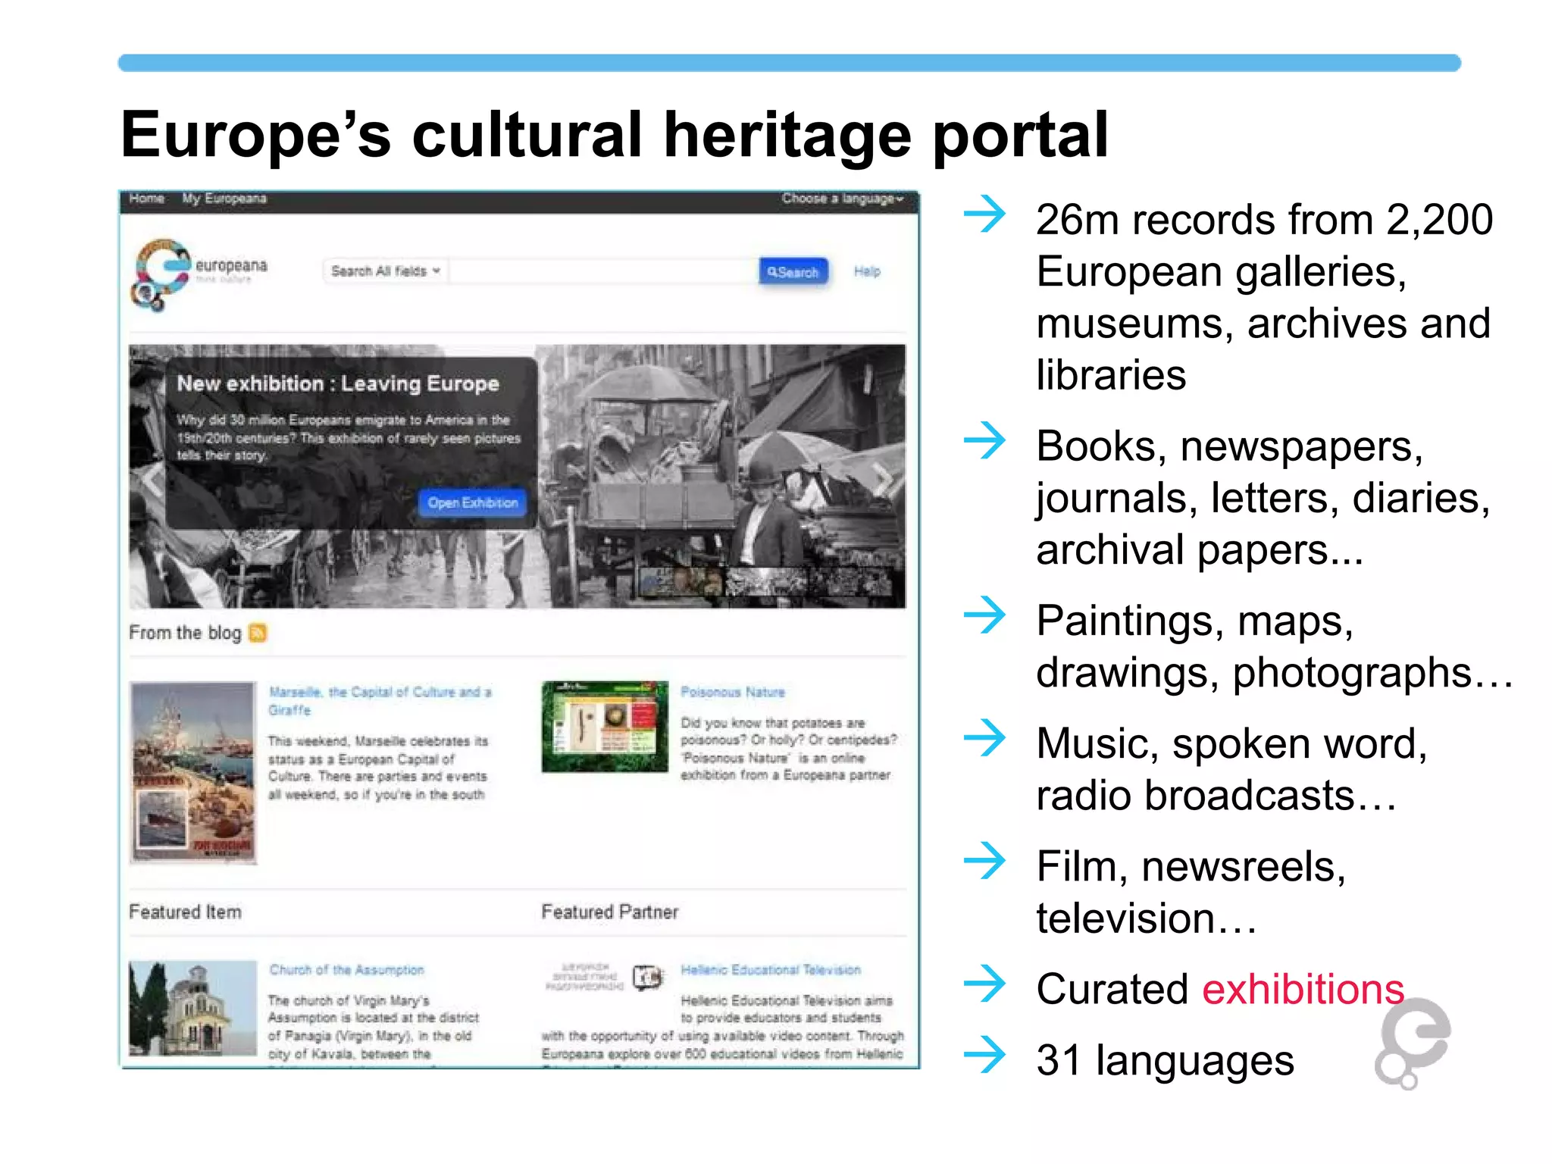
Task: Click the carousel previous arrow on exhibition banner
Action: 152,480
